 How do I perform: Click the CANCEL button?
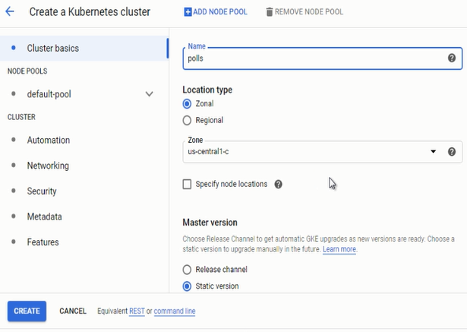[73, 311]
